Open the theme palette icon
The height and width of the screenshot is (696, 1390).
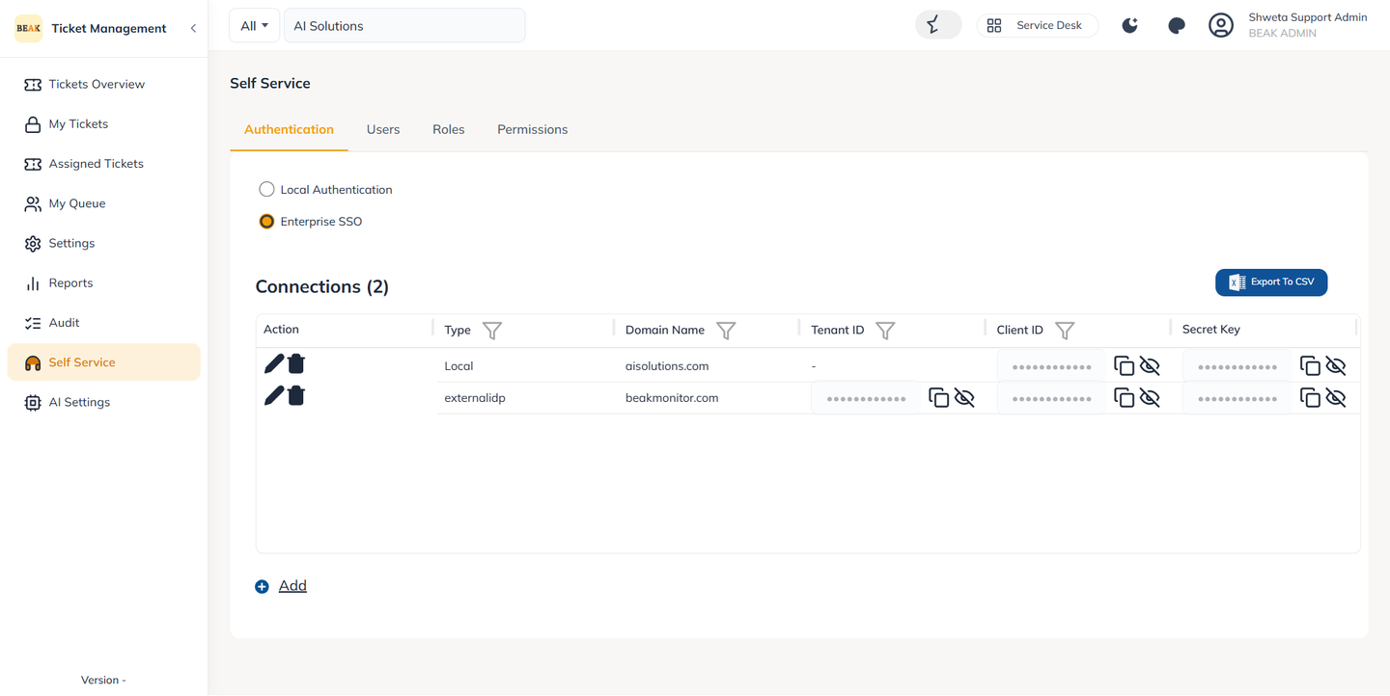click(x=1176, y=26)
